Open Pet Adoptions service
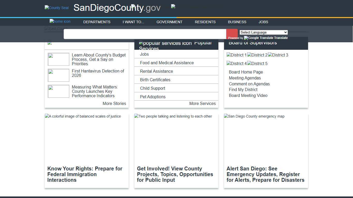The height and width of the screenshot is (198, 353). pyautogui.click(x=153, y=97)
